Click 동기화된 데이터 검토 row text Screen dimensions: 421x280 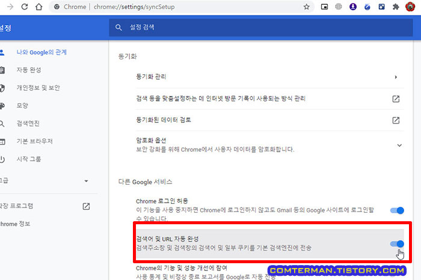164,120
